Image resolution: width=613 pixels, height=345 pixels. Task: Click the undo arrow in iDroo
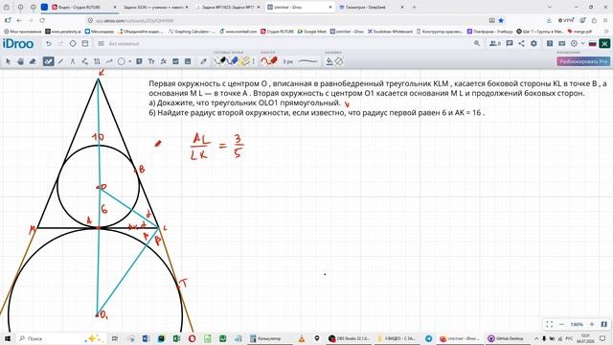[49, 43]
